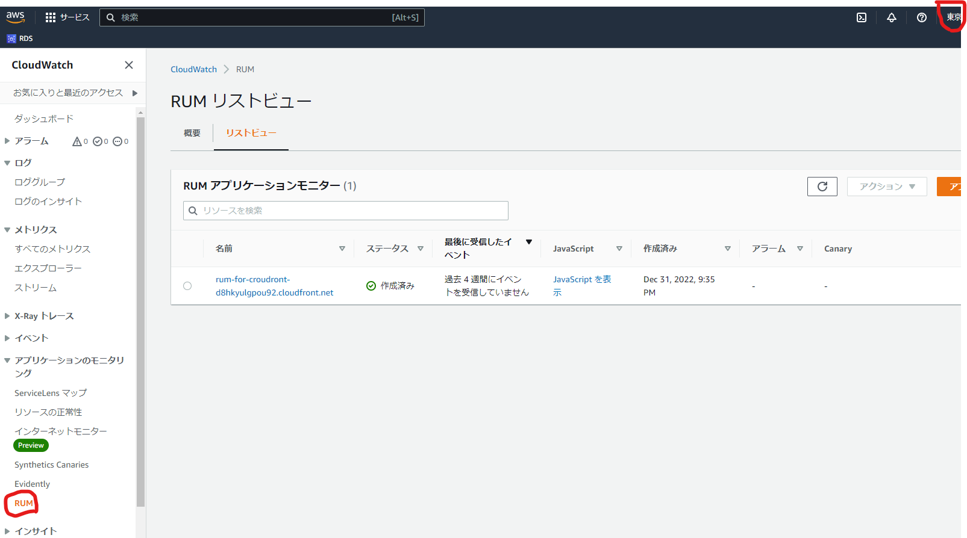The height and width of the screenshot is (538, 967).
Task: Collapse the ログ section
Action: pos(7,162)
